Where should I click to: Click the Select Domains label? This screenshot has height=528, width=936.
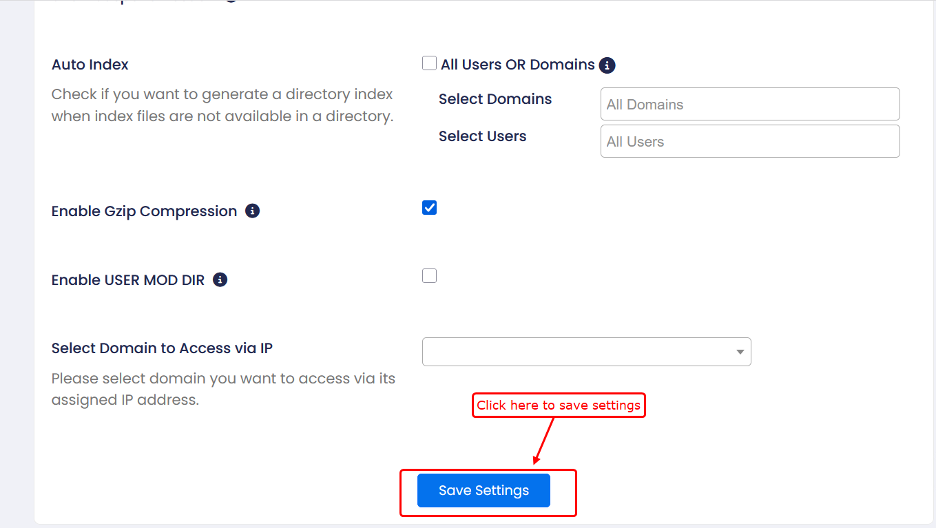click(x=495, y=99)
